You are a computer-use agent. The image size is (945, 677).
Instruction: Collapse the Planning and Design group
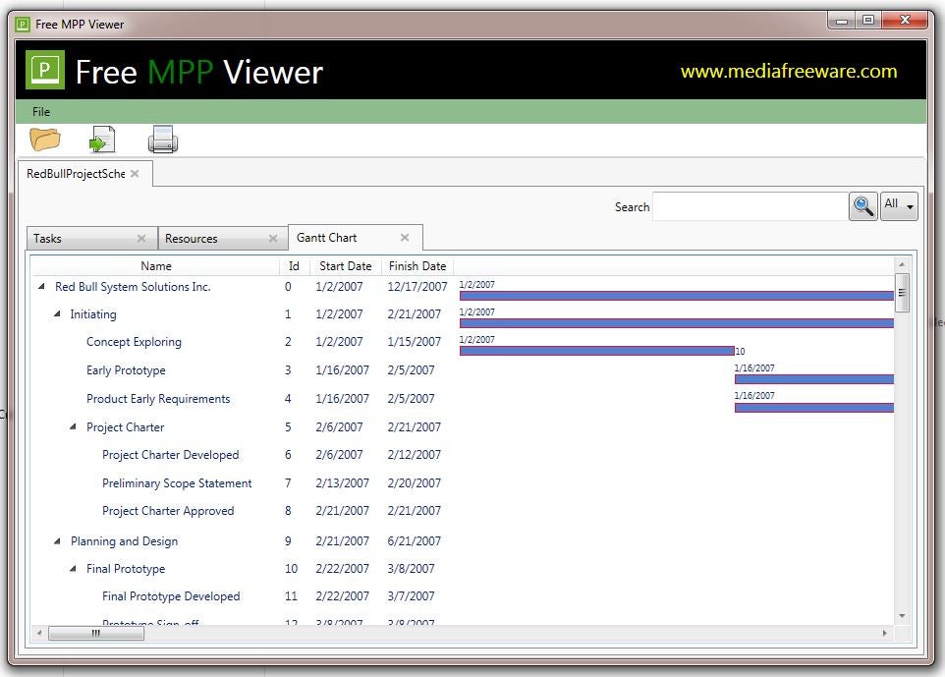pyautogui.click(x=57, y=540)
